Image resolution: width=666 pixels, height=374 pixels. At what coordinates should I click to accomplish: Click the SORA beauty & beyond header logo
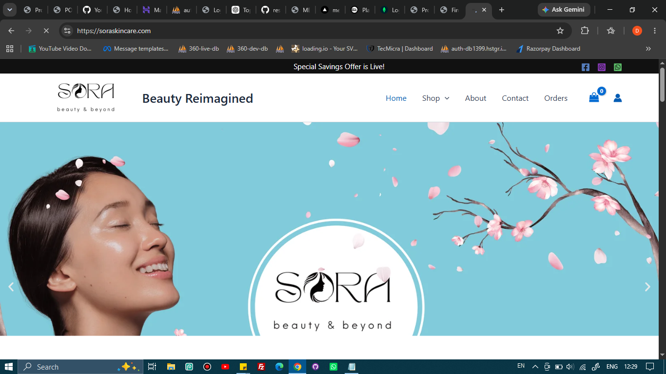[86, 97]
